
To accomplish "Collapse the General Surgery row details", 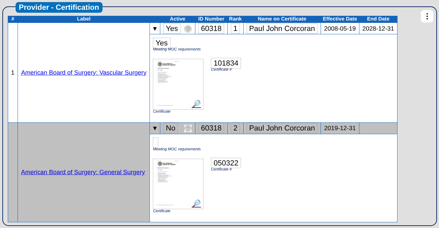I will [155, 128].
